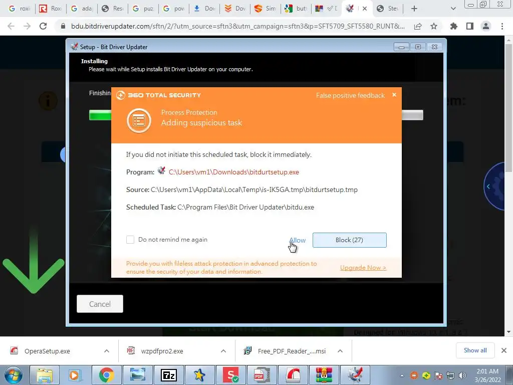513x385 pixels.
Task: Switch to the 'Ste' tab
Action: (x=388, y=9)
